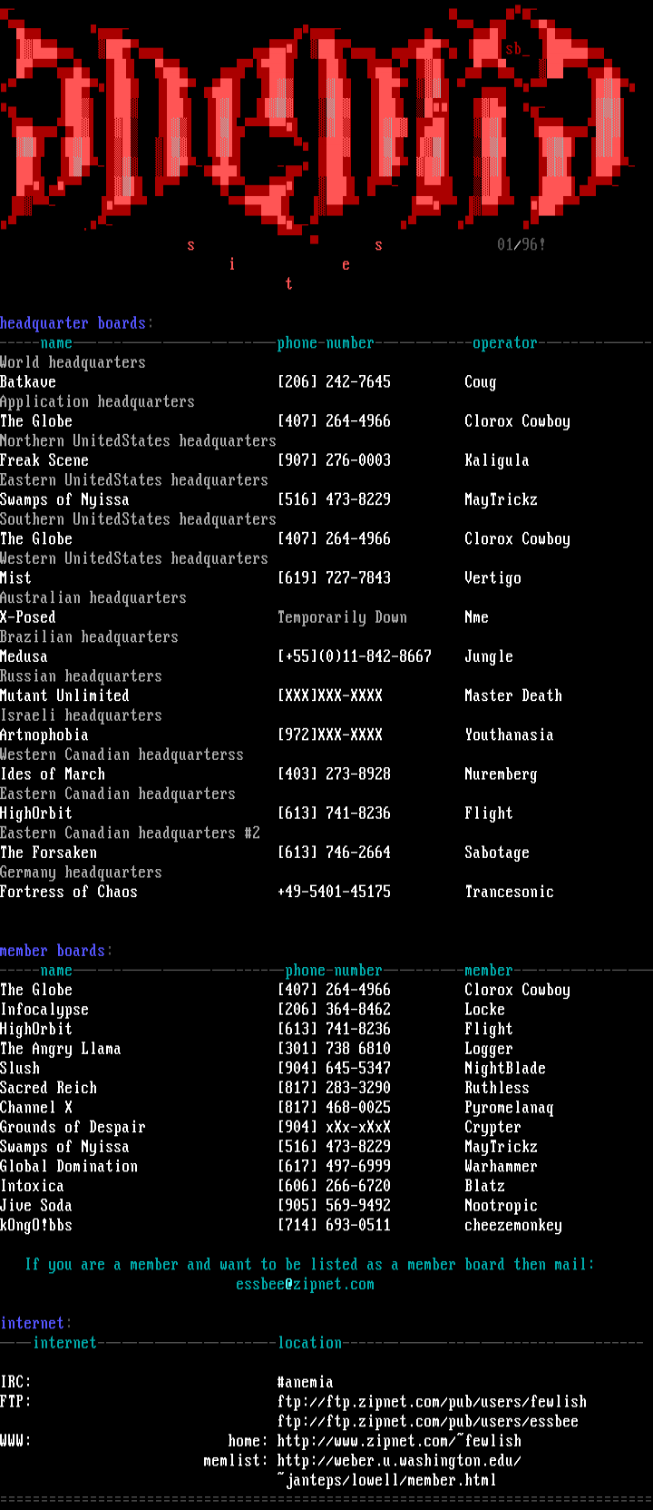Click the 01/96! date text
653x1510 pixels.
click(521, 244)
